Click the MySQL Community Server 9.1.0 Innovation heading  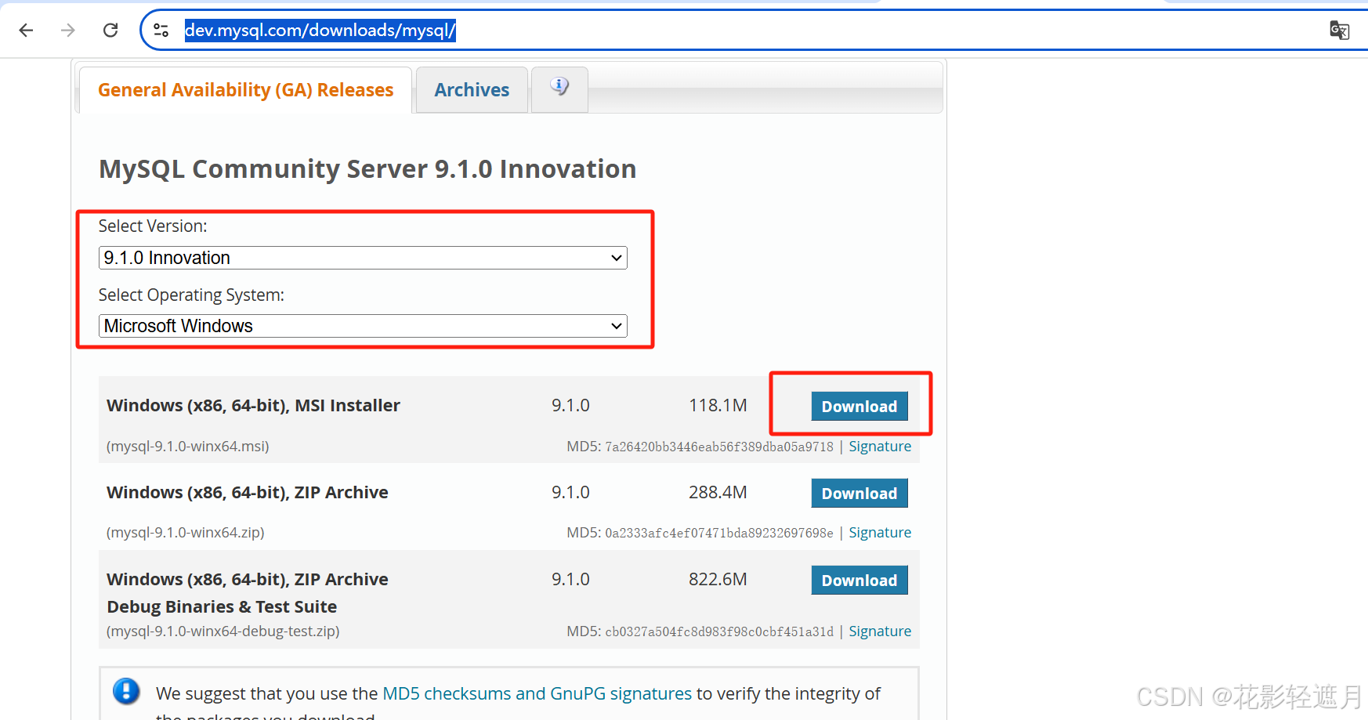[367, 169]
